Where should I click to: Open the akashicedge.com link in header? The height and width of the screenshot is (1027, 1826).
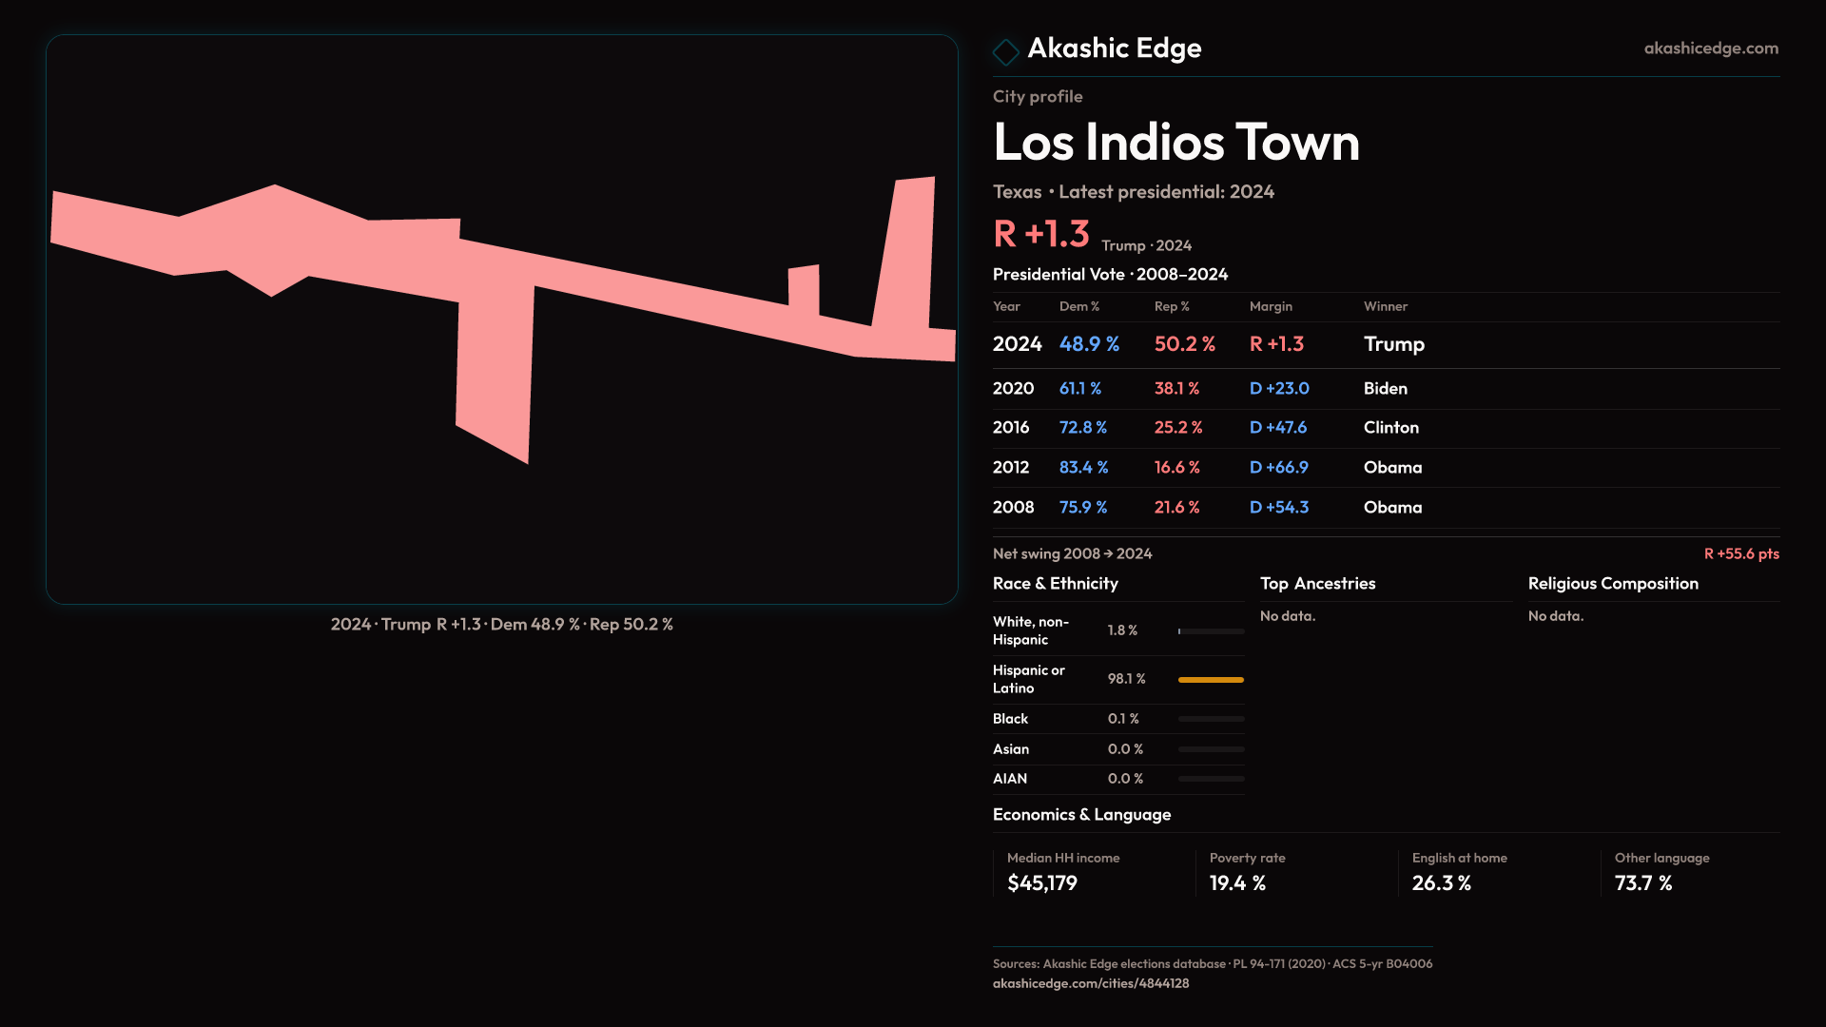tap(1710, 48)
